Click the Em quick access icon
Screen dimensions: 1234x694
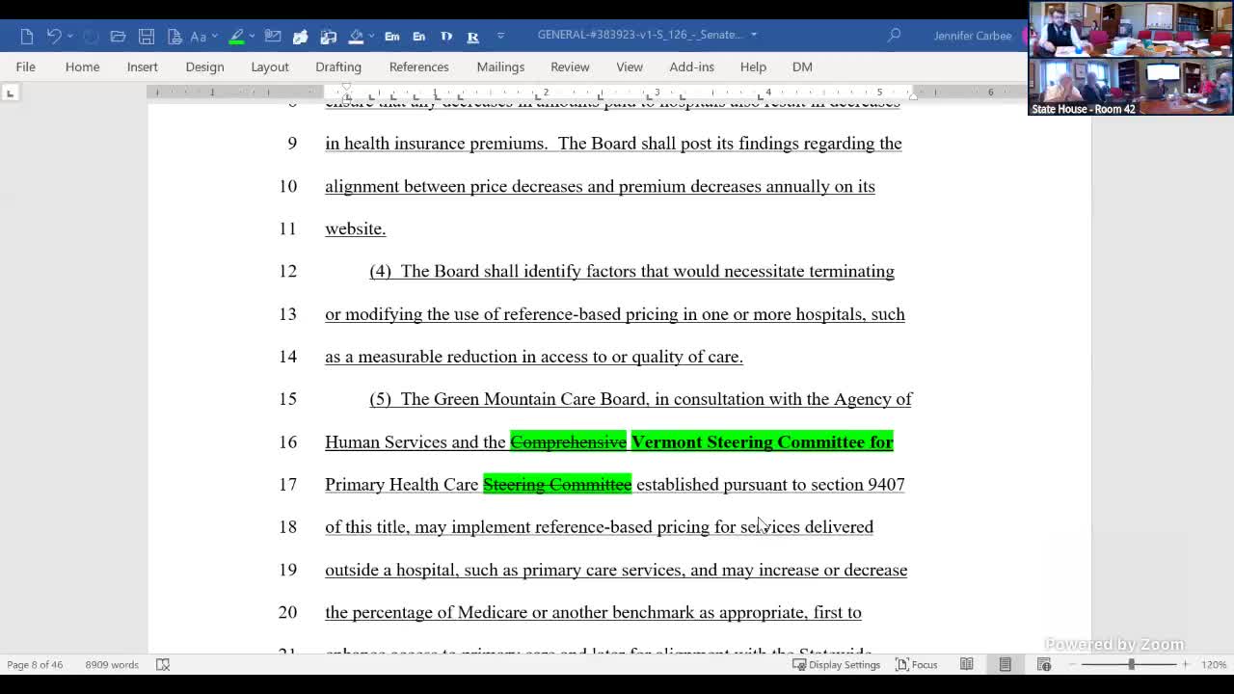pyautogui.click(x=391, y=36)
